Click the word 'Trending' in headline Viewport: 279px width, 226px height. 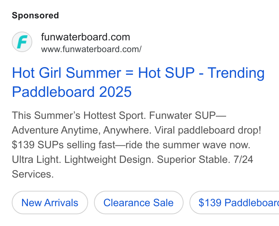point(236,73)
